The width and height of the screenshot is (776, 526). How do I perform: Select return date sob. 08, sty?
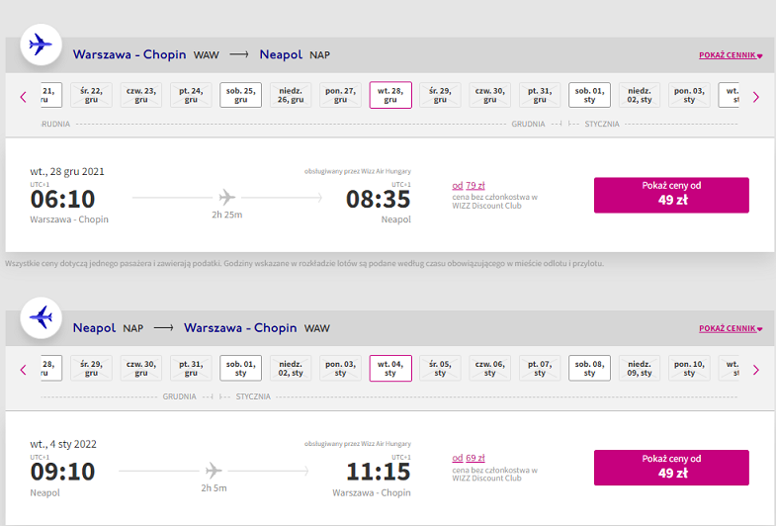point(589,368)
